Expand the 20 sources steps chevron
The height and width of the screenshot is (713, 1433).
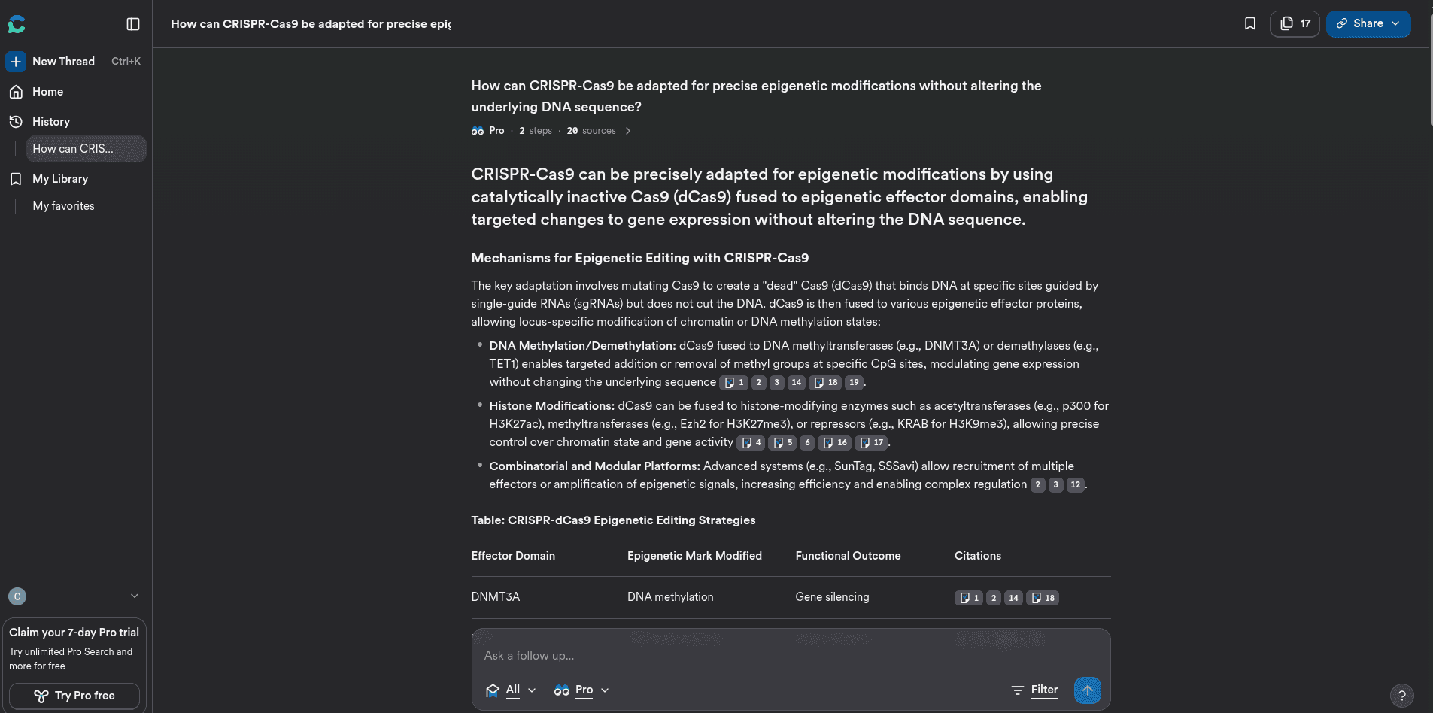click(x=628, y=131)
